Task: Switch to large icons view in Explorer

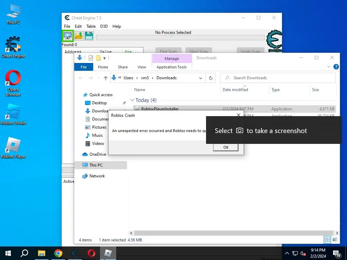Action: tap(335, 240)
